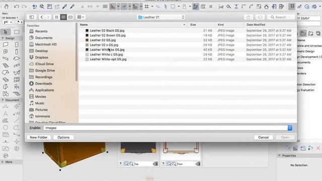Screen dimensions: 322x181
Task: Open the item grouping dropdown
Action: 80,17
